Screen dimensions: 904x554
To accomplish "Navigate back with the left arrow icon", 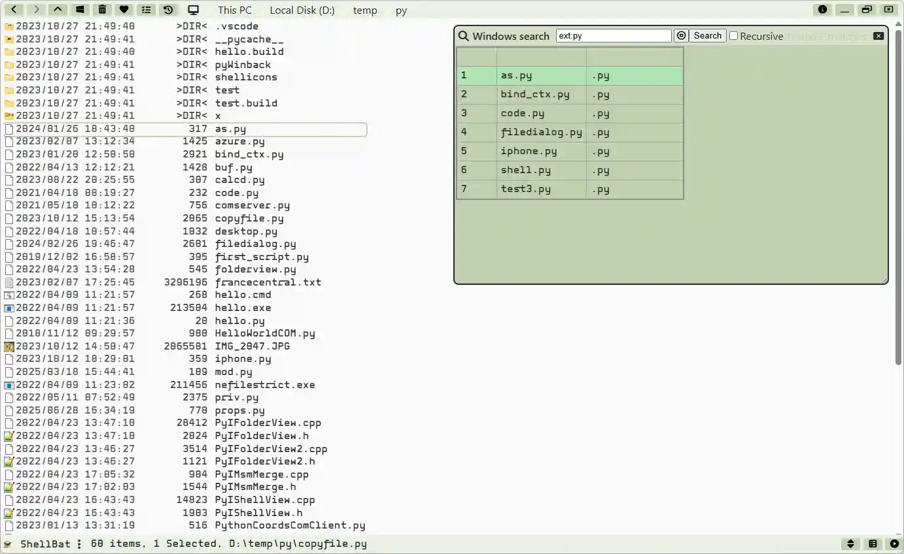I will (14, 9).
